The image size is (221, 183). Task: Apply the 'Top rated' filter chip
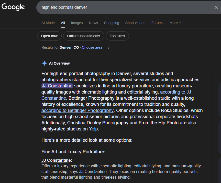click(117, 36)
